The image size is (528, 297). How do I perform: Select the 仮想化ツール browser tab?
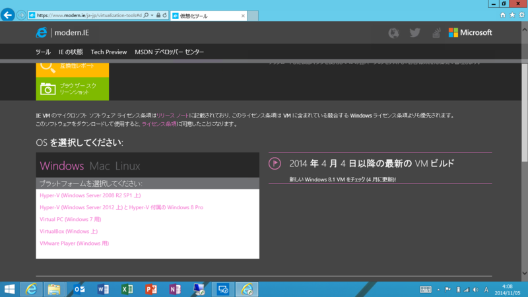pos(209,16)
